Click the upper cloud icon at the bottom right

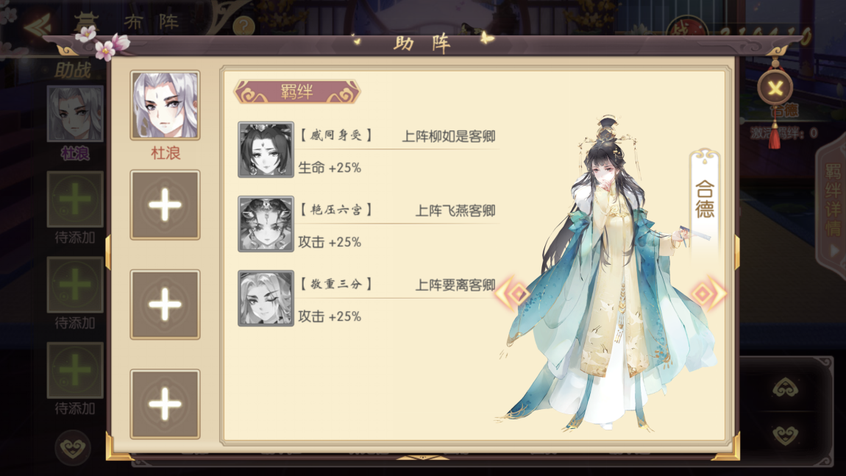coord(785,388)
